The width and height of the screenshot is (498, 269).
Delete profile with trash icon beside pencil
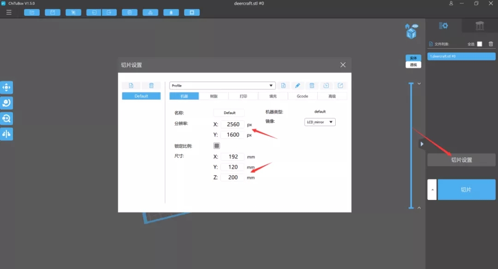[312, 86]
